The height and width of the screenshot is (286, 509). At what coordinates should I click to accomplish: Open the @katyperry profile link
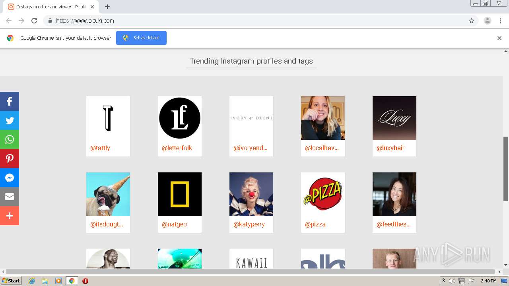tap(249, 224)
